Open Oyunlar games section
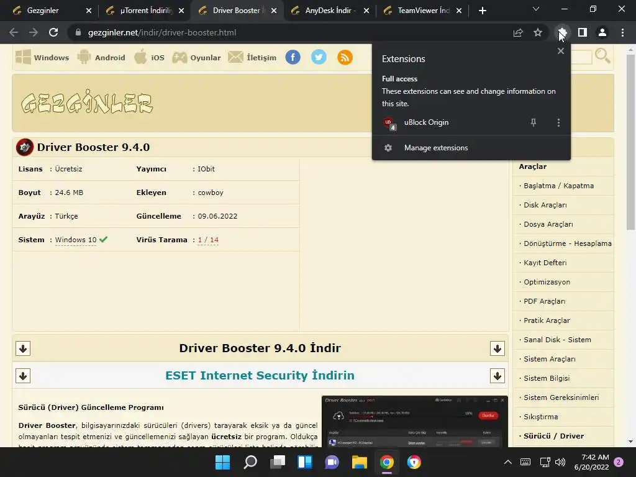The width and height of the screenshot is (636, 477). pyautogui.click(x=196, y=57)
